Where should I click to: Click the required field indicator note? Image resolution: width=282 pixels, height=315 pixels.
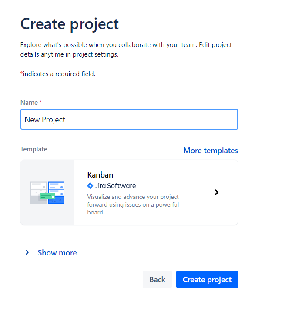coord(59,74)
